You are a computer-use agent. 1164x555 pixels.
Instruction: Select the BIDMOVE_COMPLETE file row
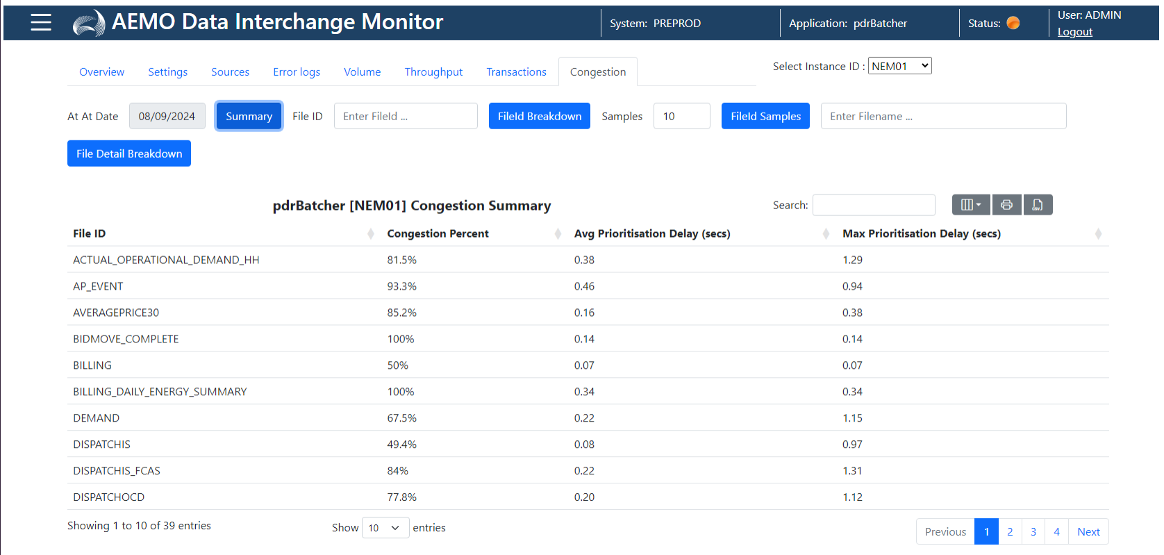(x=588, y=339)
